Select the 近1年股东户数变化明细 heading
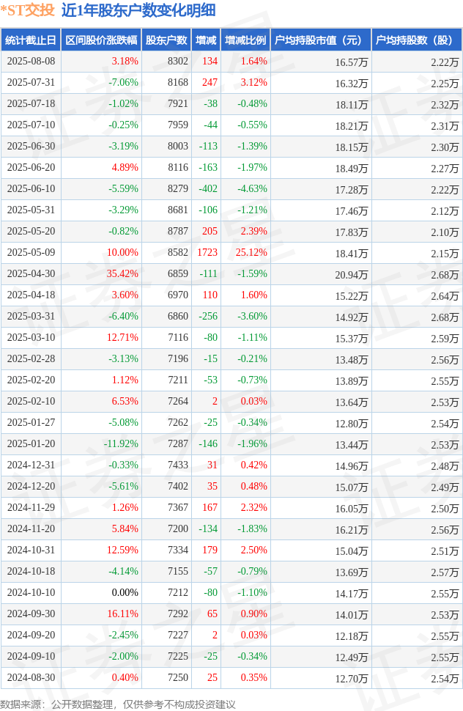463x711 pixels. point(138,10)
